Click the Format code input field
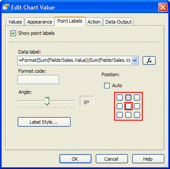The height and width of the screenshot is (169, 170). click(x=38, y=79)
